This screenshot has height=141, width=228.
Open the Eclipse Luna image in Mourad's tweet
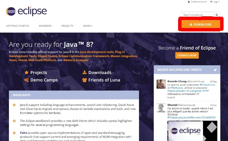tap(192, 131)
